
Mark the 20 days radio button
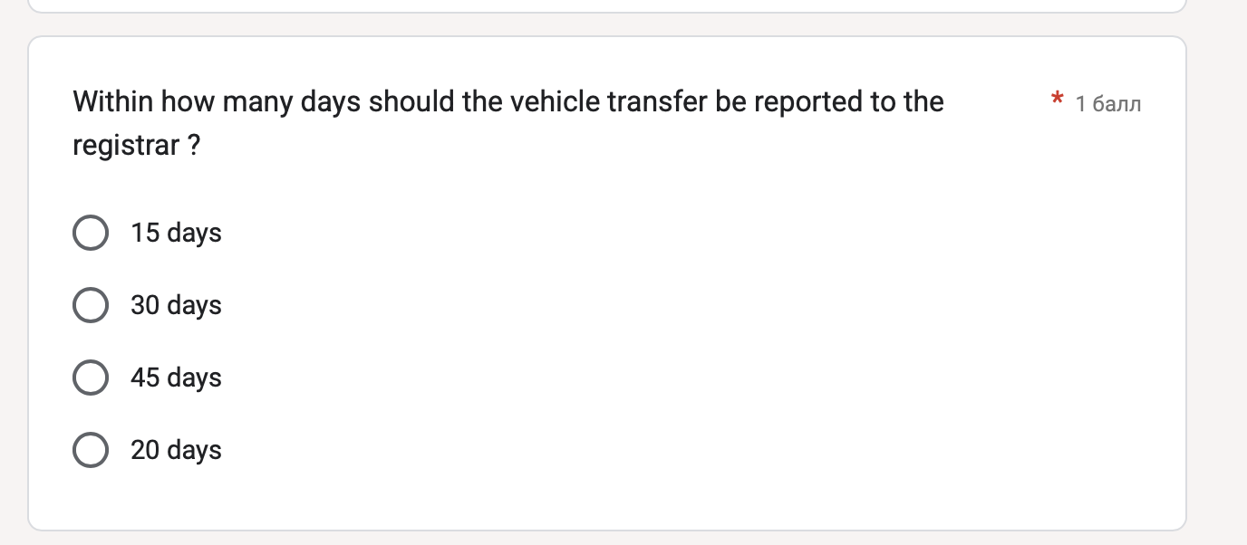click(91, 450)
